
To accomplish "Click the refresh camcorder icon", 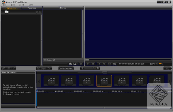I will point(37,12).
